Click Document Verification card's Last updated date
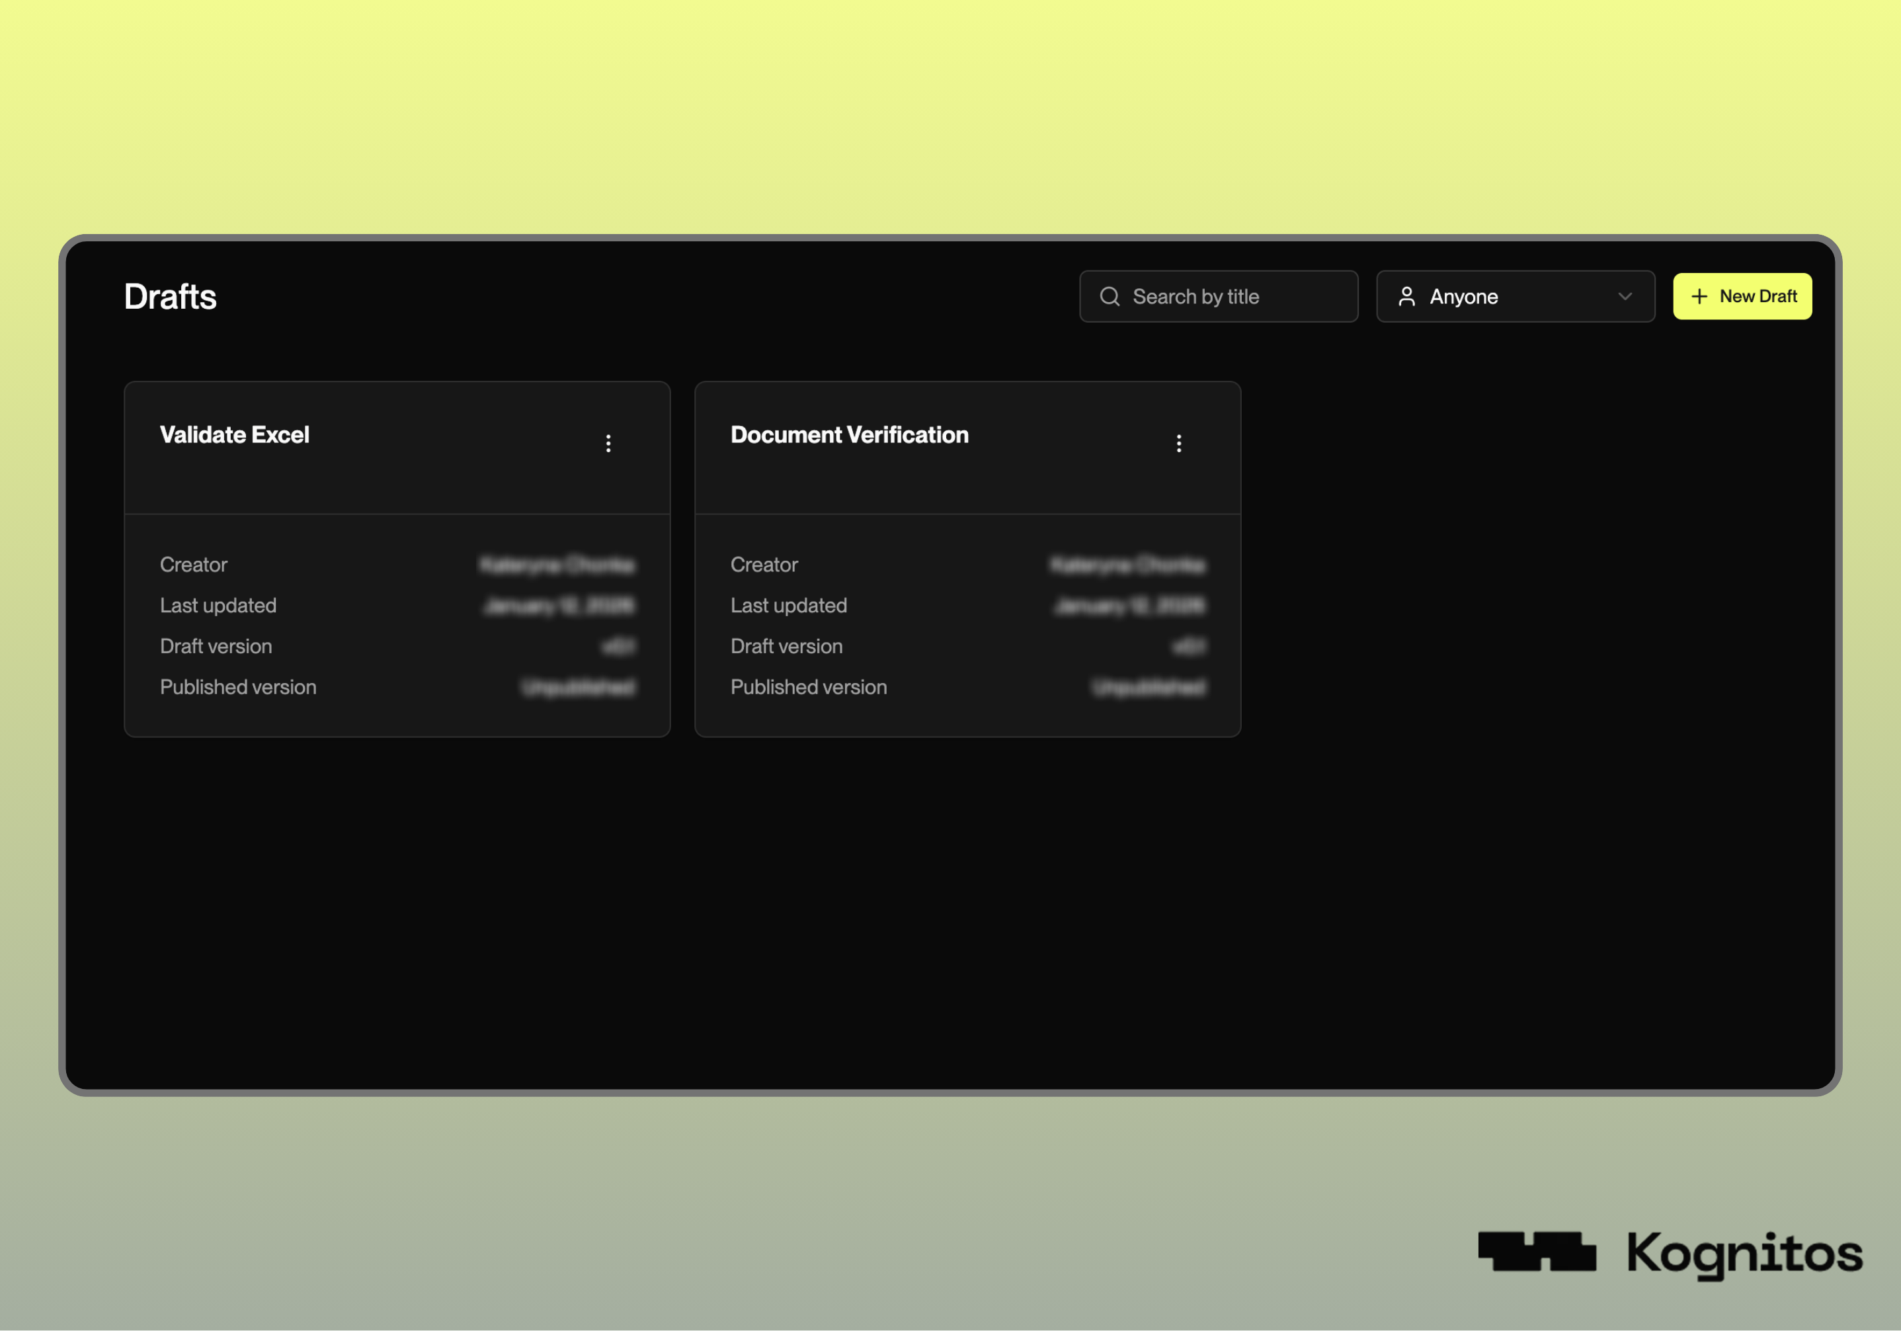1901x1331 pixels. [1129, 606]
